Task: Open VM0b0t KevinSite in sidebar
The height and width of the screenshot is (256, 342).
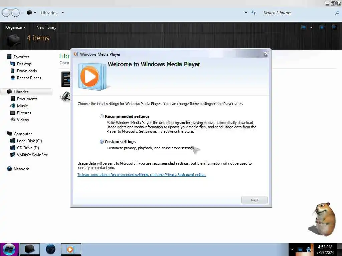Action: point(32,155)
